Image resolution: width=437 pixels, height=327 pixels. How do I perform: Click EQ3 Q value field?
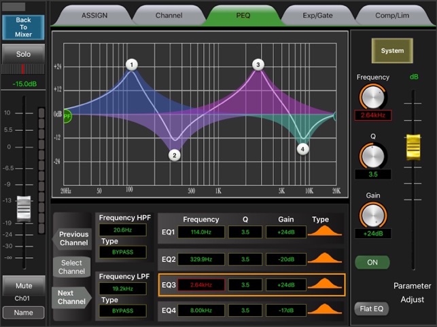point(245,285)
